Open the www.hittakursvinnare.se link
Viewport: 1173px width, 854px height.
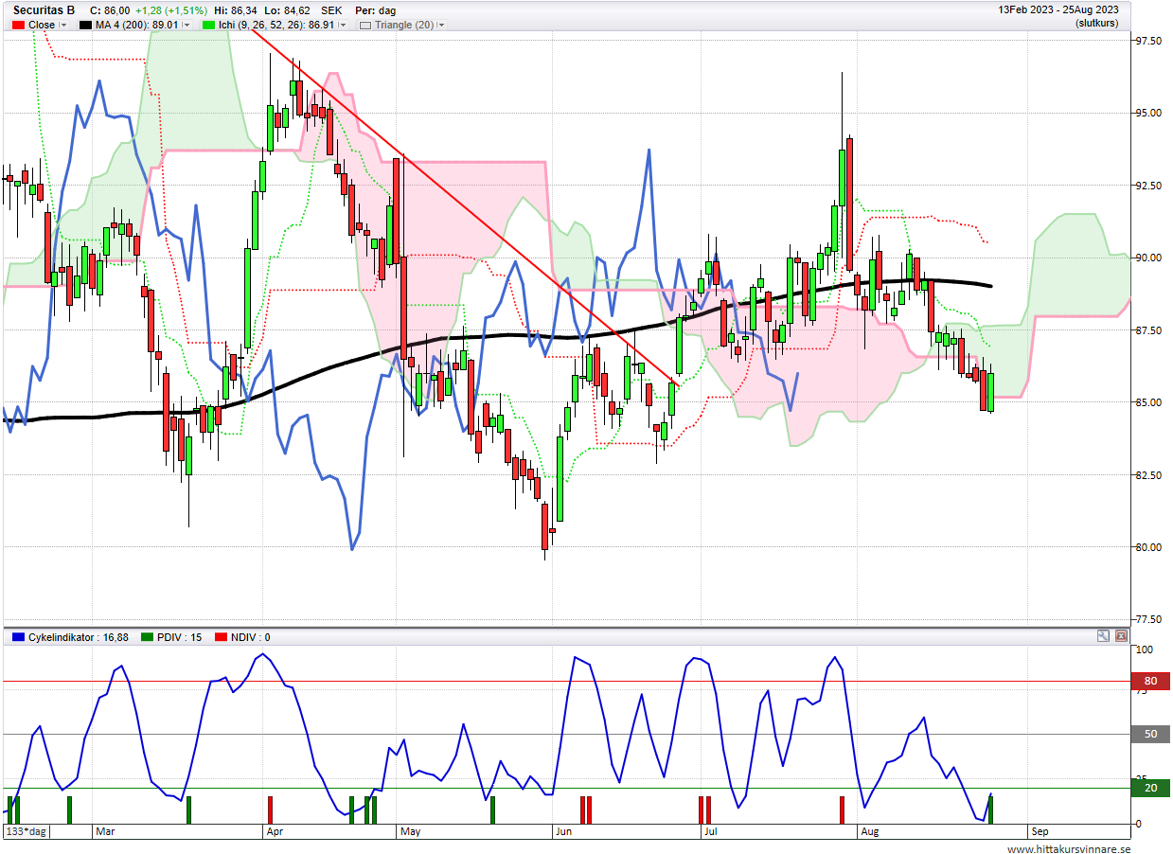(1069, 848)
